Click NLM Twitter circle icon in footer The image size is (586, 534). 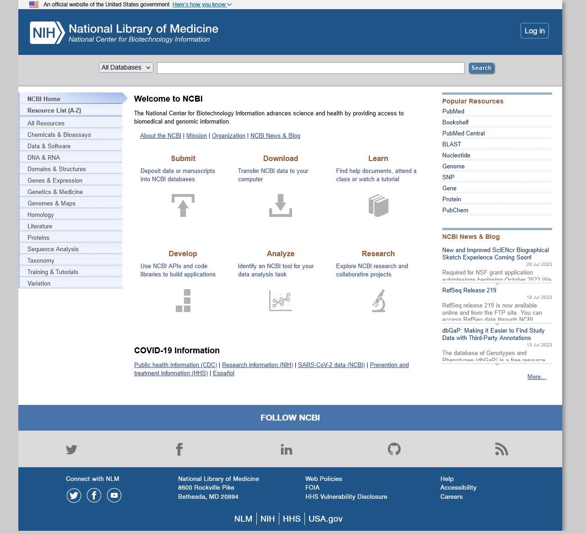pyautogui.click(x=74, y=495)
